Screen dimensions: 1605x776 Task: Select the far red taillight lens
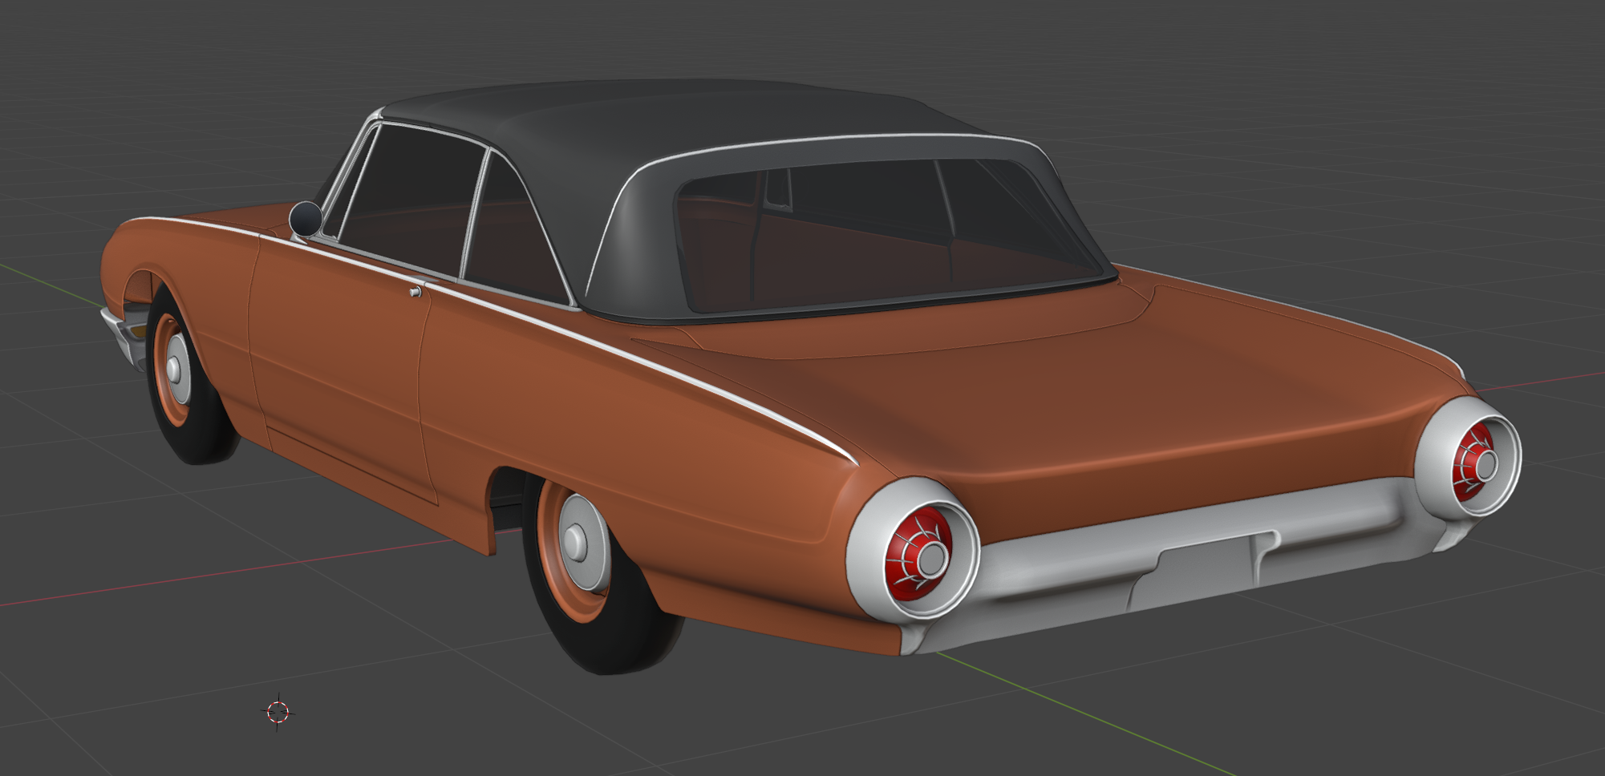coord(1473,463)
